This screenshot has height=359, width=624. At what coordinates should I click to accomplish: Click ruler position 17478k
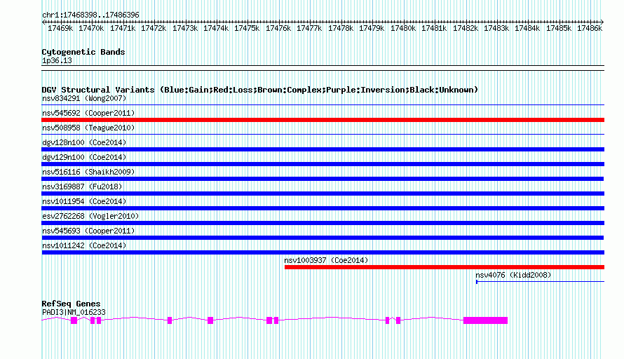click(341, 28)
